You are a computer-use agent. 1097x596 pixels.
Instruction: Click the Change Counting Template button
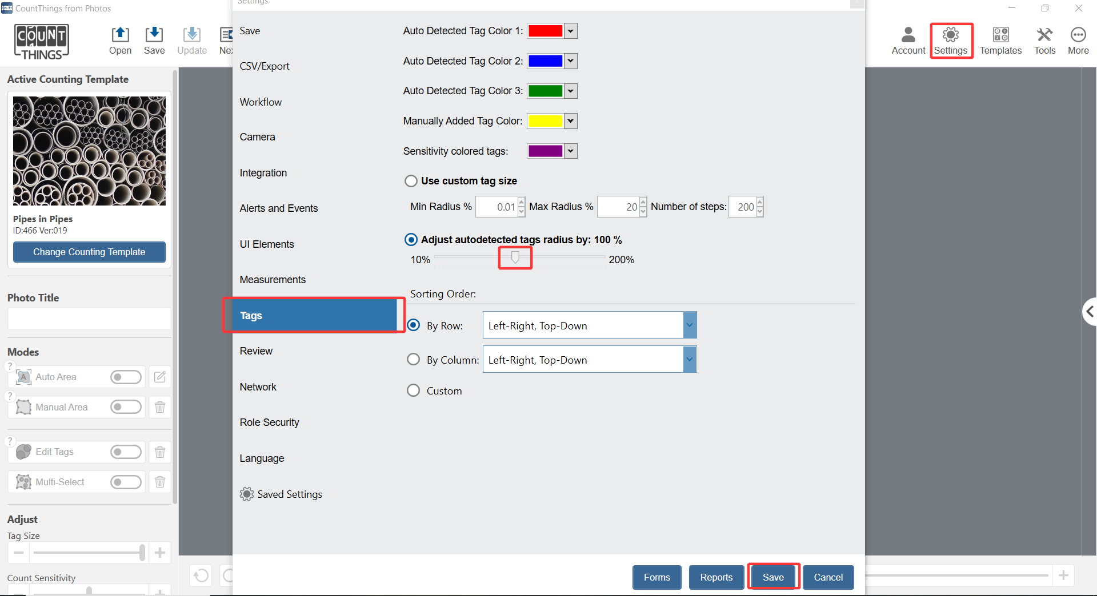coord(89,252)
